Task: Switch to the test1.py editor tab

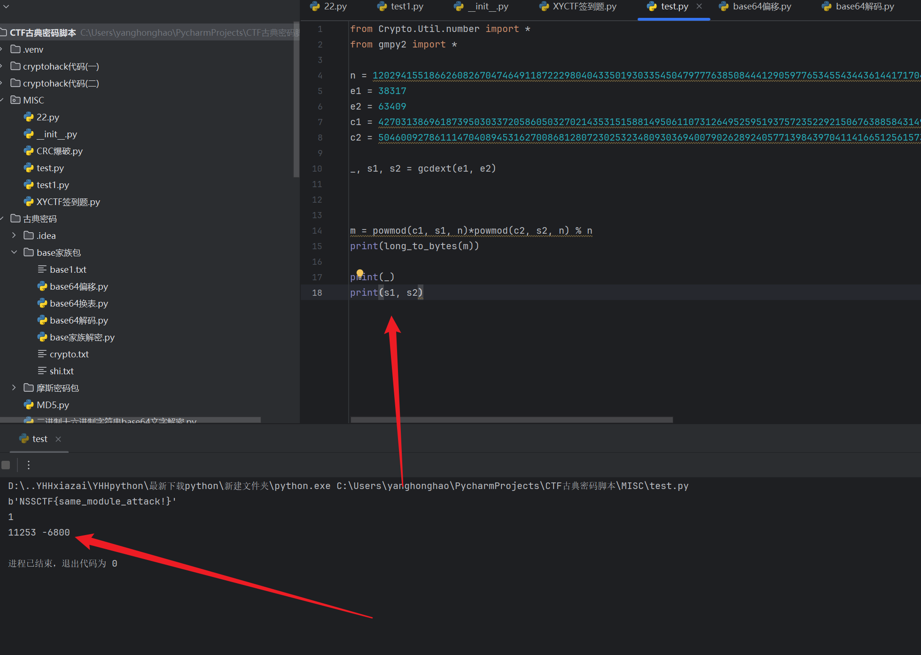Action: point(401,7)
